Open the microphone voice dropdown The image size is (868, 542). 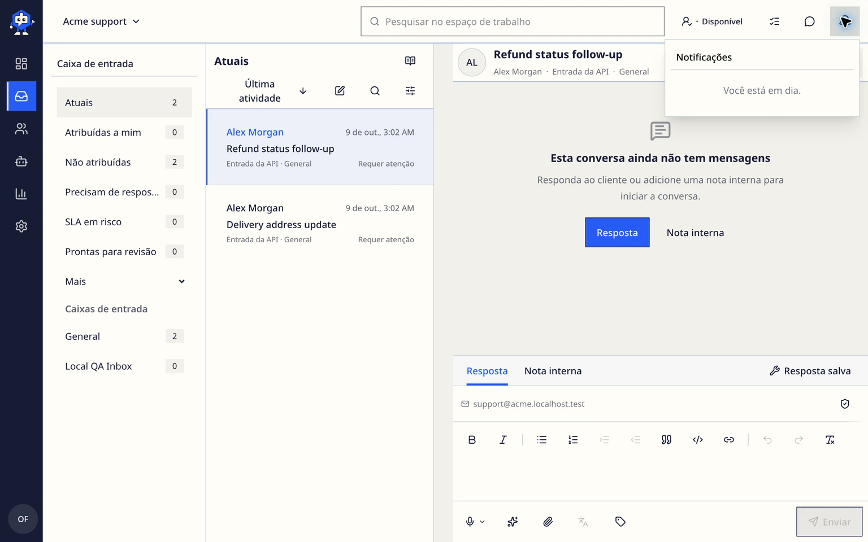(x=475, y=522)
